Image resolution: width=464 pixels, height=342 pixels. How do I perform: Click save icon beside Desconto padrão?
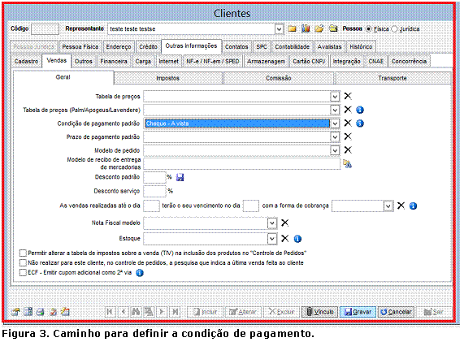tap(180, 178)
